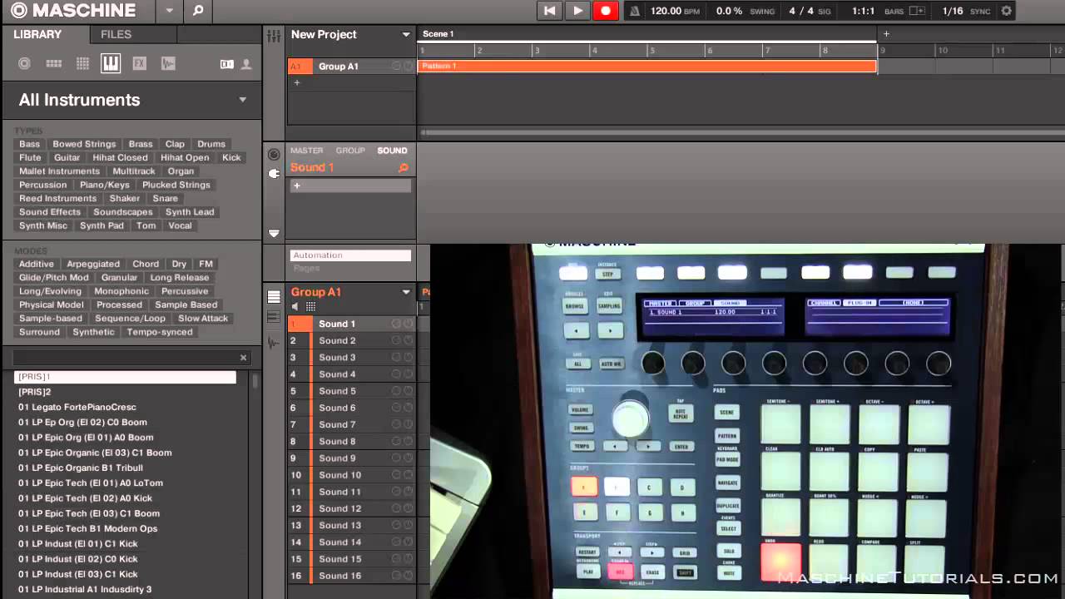Clear the search field with X

click(243, 358)
